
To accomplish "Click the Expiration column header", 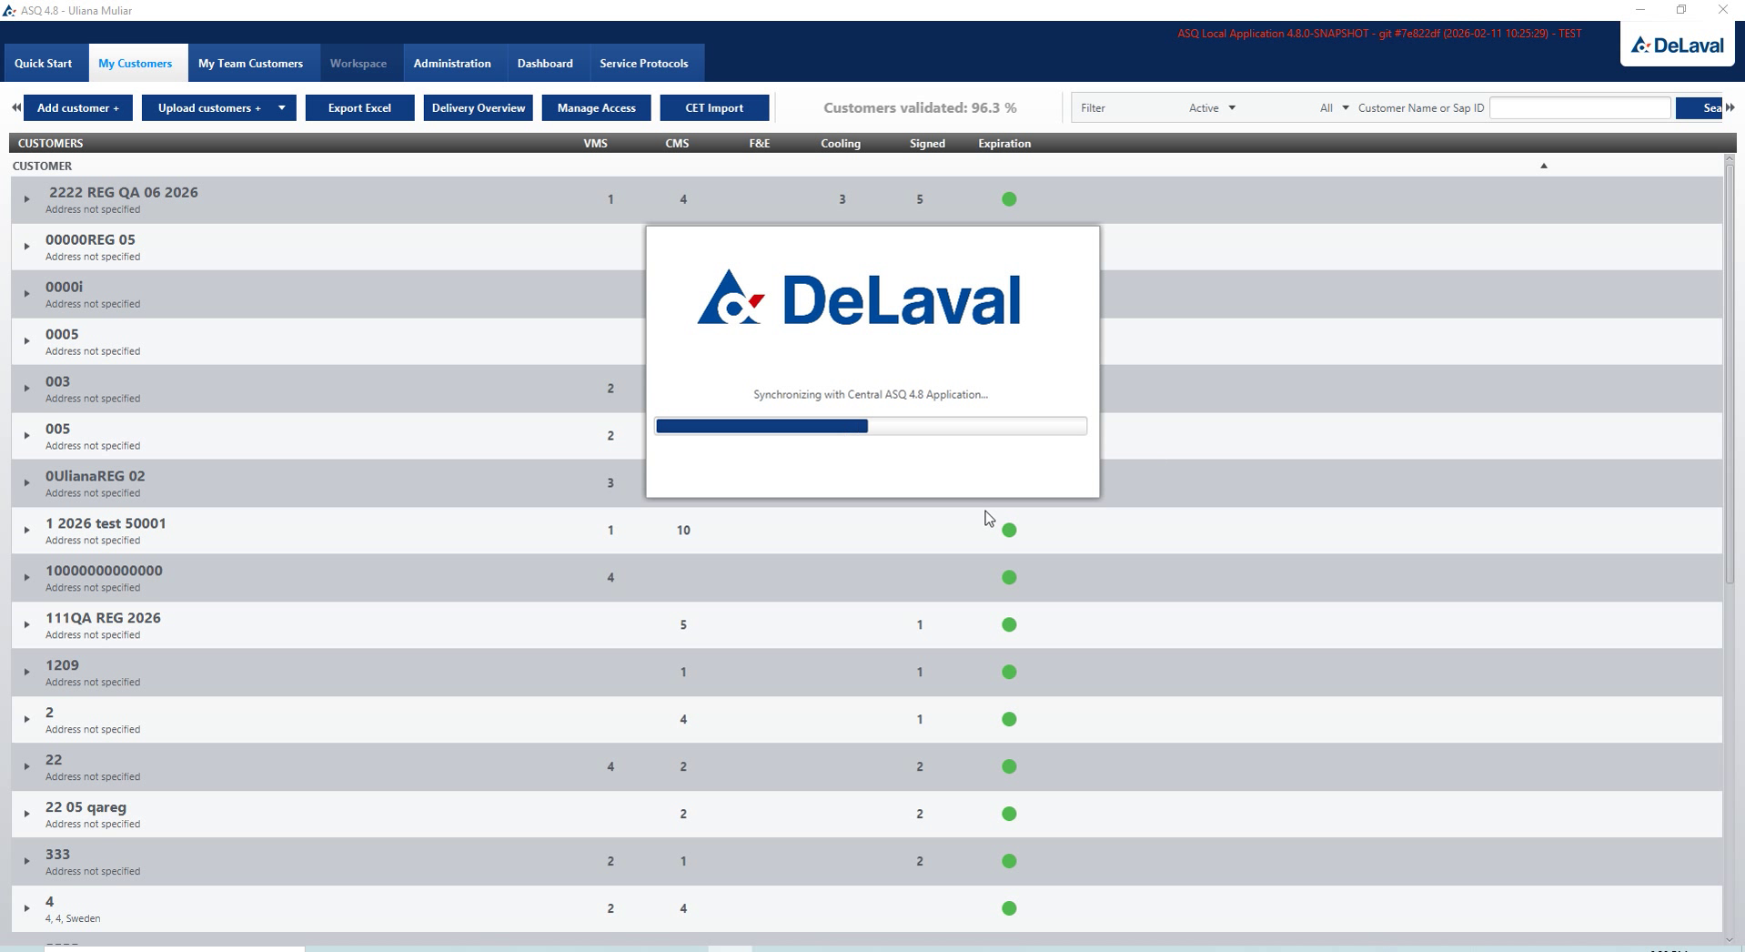I will point(1004,144).
